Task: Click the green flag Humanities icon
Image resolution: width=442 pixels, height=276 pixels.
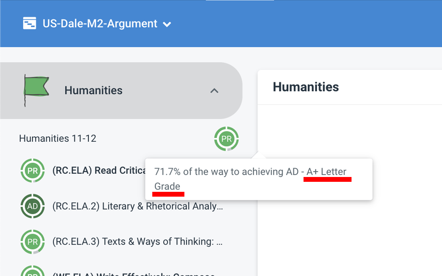Action: [x=36, y=90]
